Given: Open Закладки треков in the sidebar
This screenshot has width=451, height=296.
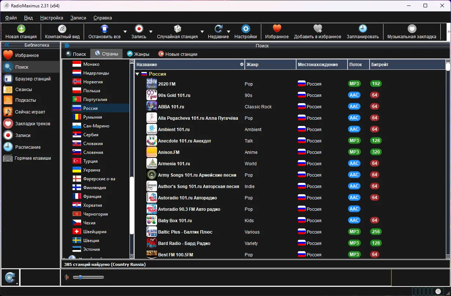Looking at the screenshot, I should pos(30,123).
